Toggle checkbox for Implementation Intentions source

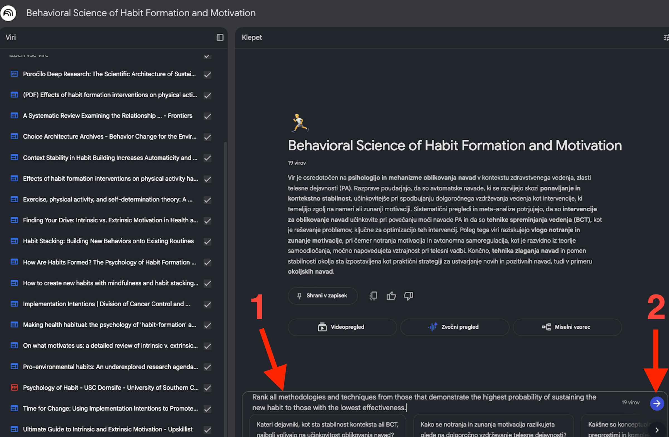[207, 304]
